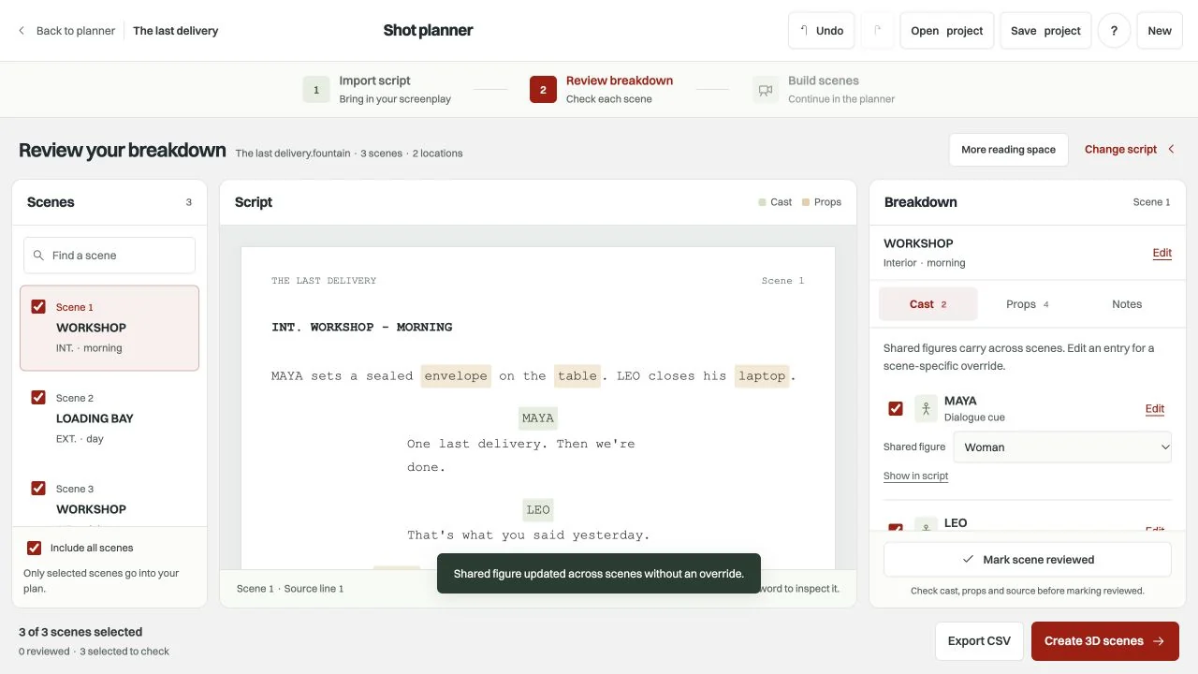1198x674 pixels.
Task: Toggle Include all scenes checkbox
Action: tap(35, 548)
